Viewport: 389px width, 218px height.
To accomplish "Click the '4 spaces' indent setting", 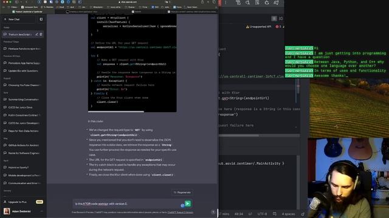I will tap(288, 214).
